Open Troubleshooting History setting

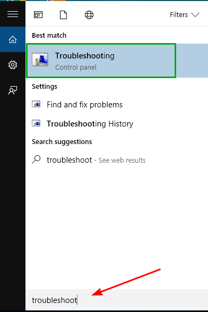(x=90, y=124)
